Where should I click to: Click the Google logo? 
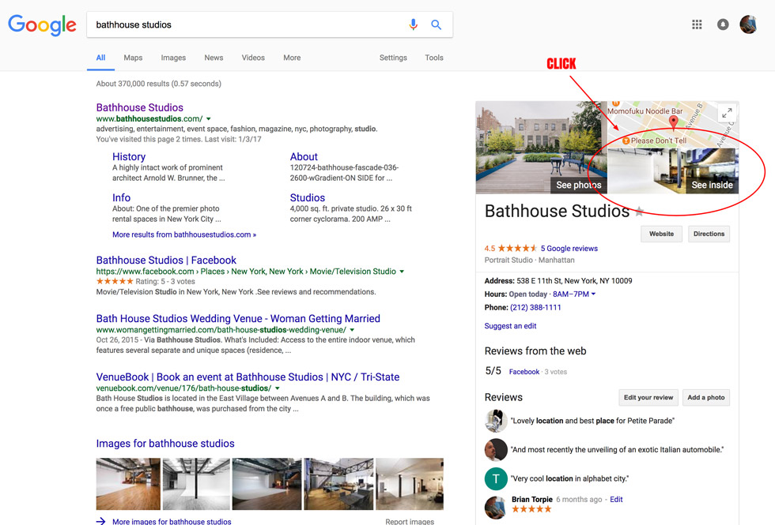(x=42, y=24)
